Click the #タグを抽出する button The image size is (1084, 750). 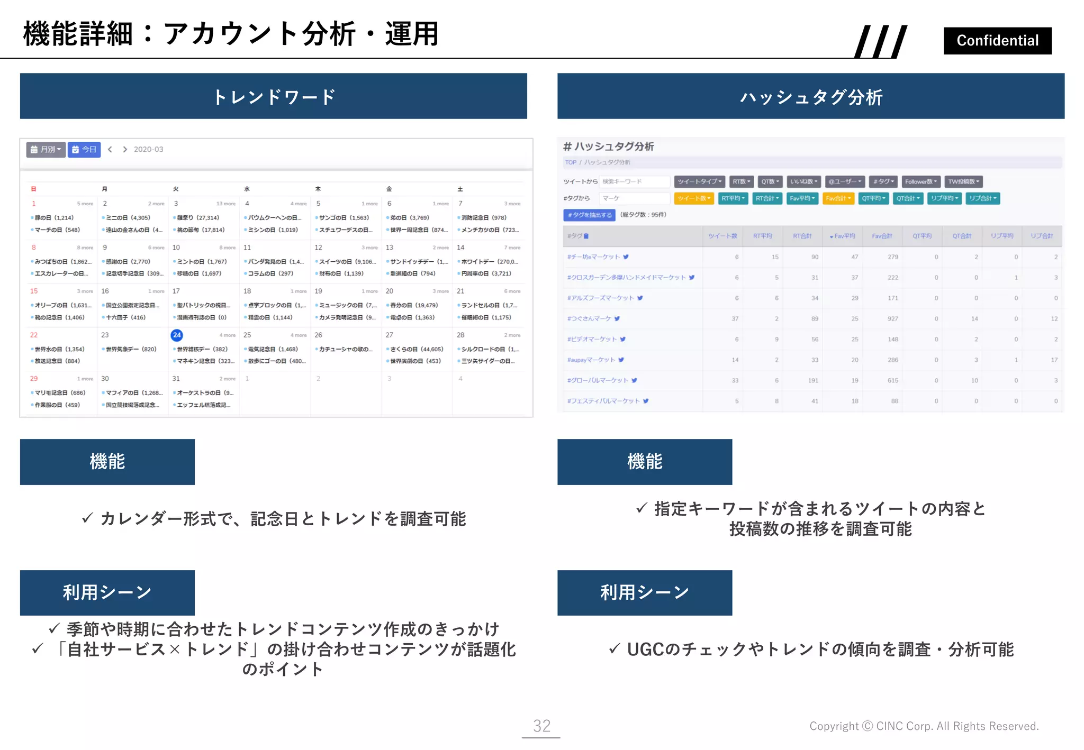pos(590,215)
